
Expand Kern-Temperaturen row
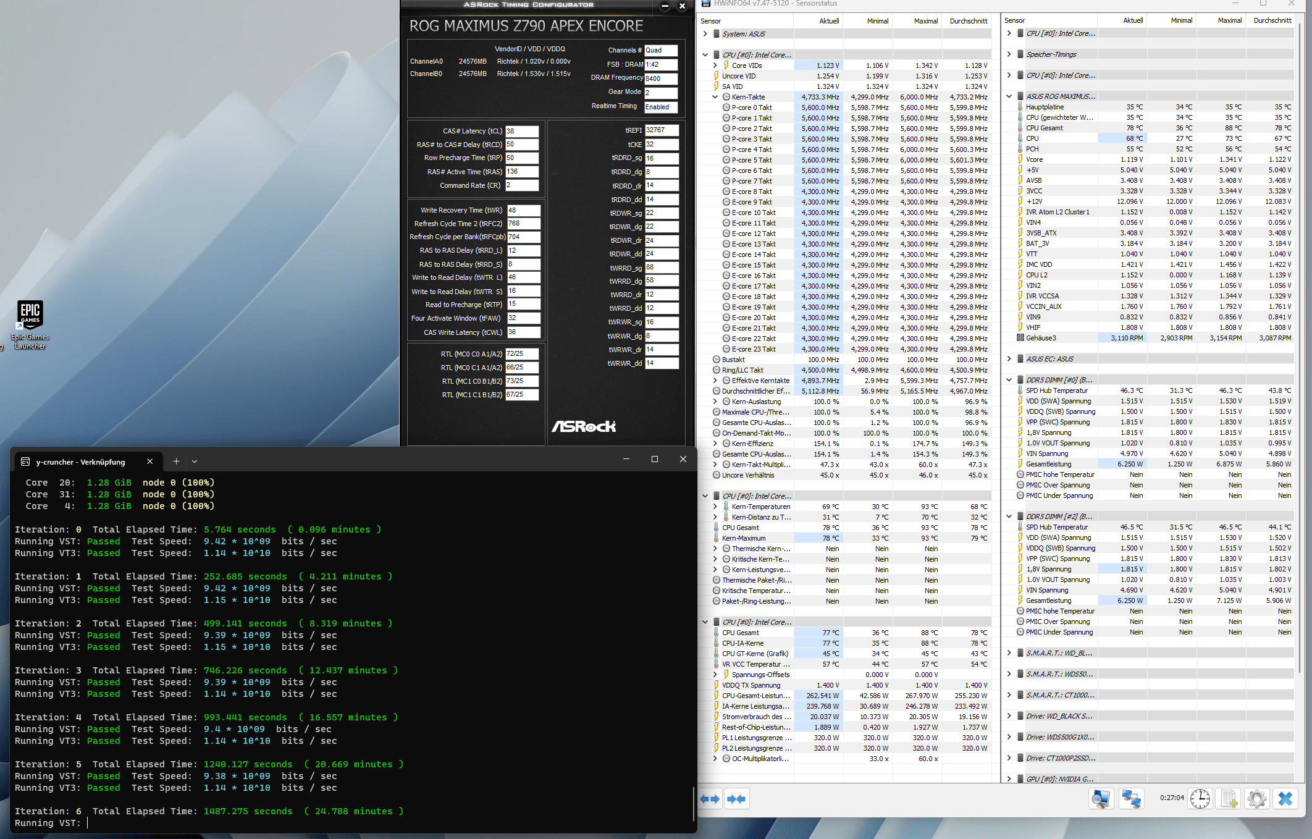click(x=715, y=507)
